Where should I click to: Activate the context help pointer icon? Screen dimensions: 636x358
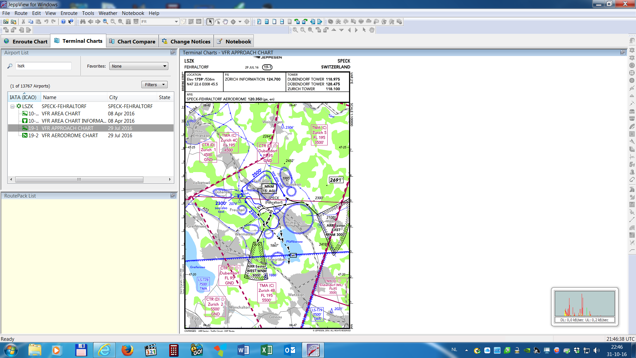click(71, 22)
